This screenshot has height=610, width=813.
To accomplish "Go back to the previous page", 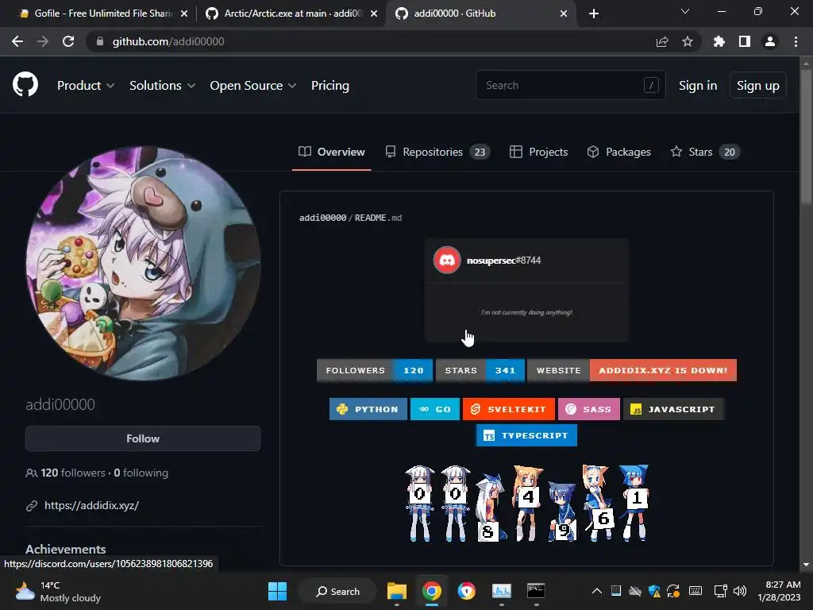I will pos(17,41).
